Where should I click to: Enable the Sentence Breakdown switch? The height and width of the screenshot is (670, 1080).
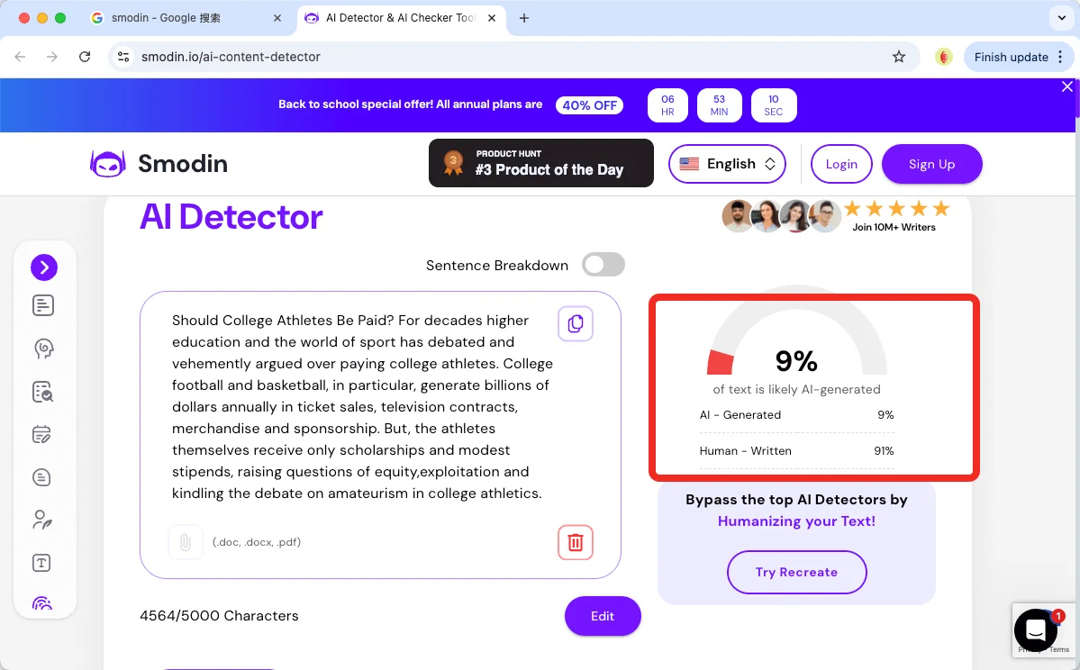pyautogui.click(x=603, y=264)
